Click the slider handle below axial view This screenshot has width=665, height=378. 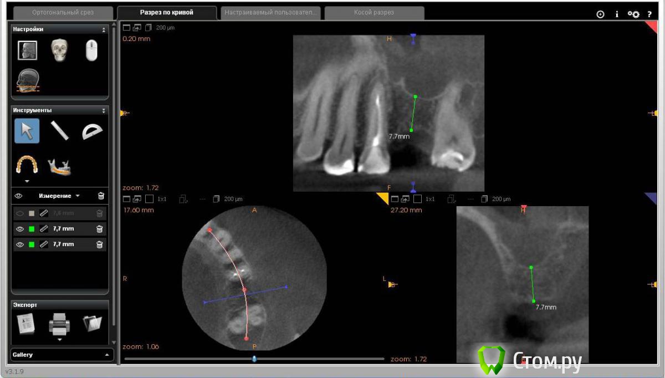coord(254,359)
